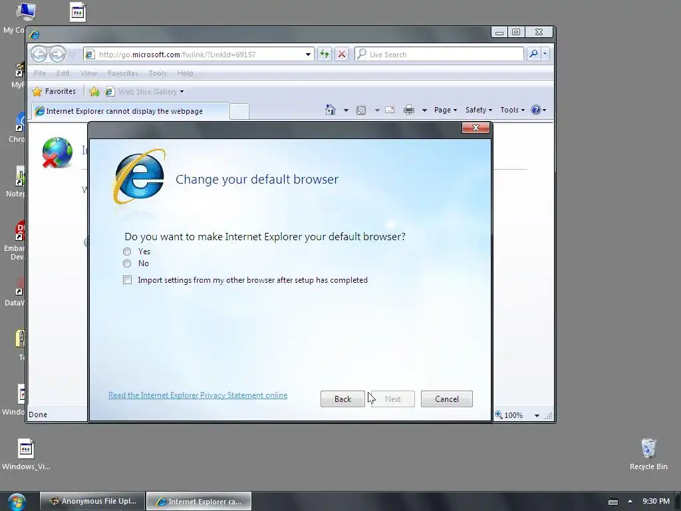Click the green Refresh arrows icon

[324, 55]
